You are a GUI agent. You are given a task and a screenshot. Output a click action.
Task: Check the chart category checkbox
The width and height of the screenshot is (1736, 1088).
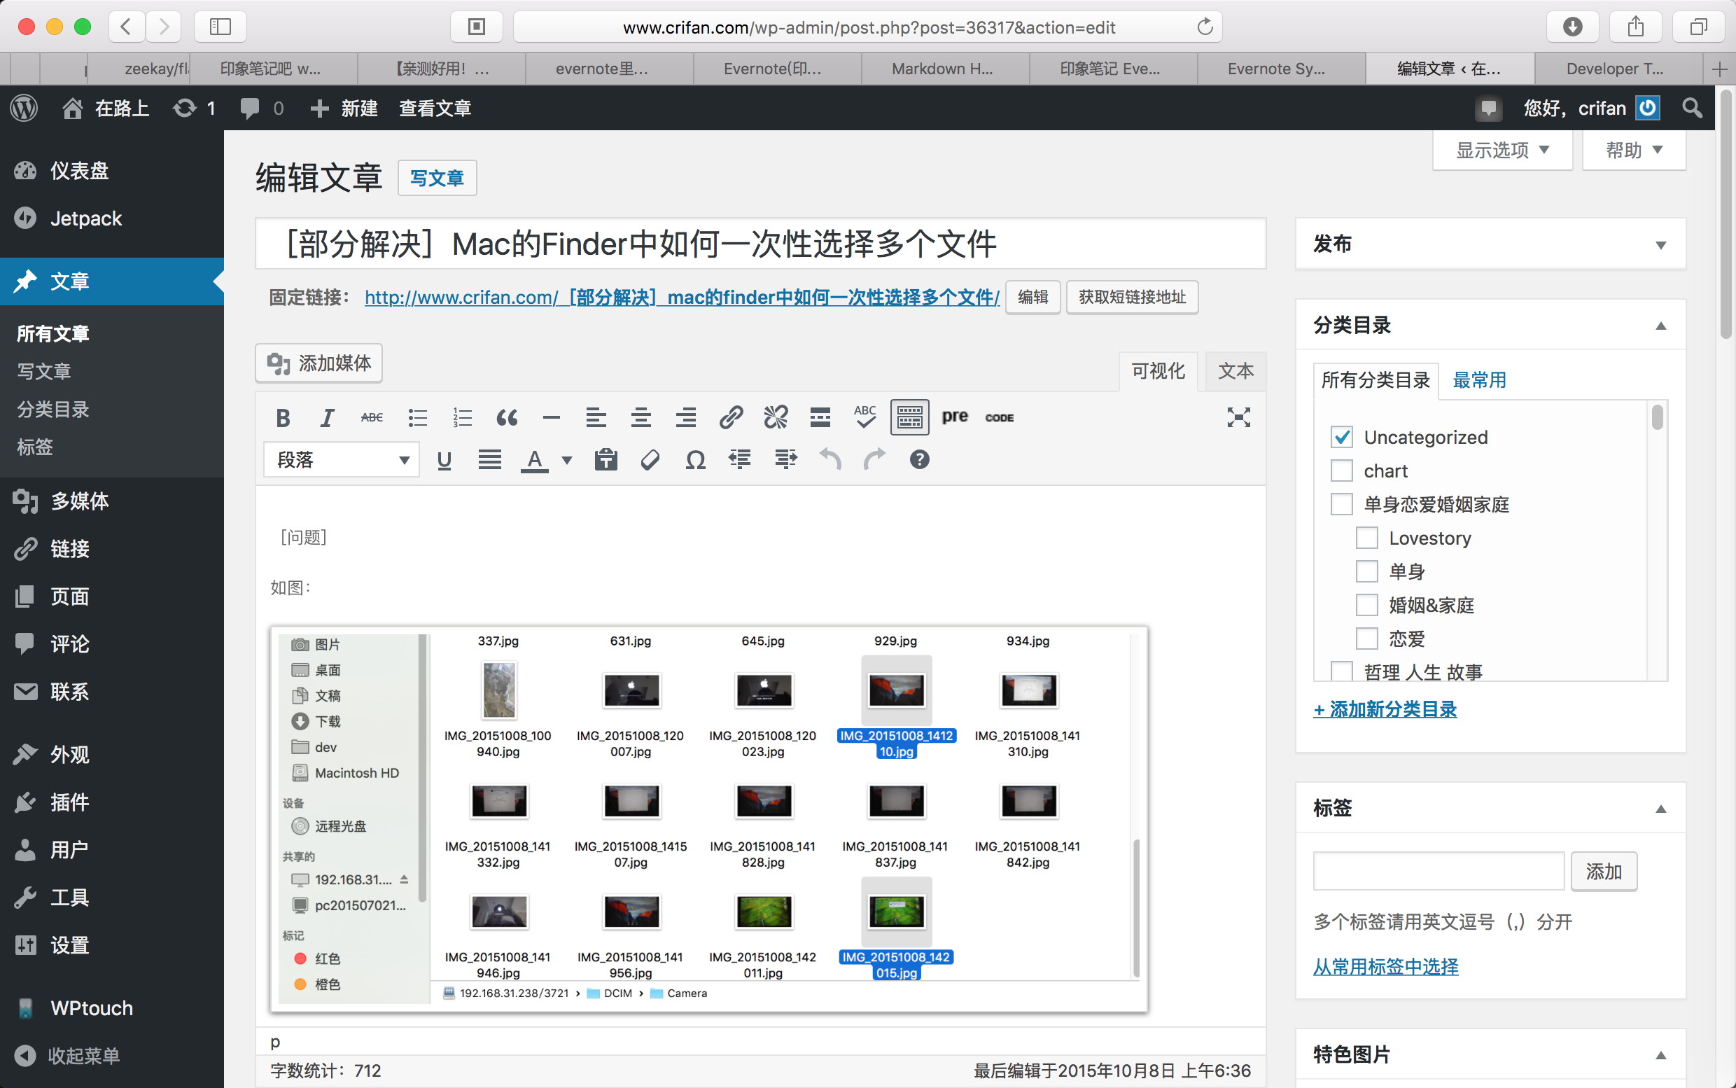1342,470
